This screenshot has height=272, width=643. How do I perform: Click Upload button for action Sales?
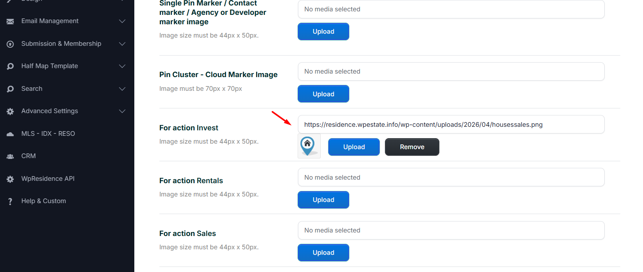(x=323, y=253)
